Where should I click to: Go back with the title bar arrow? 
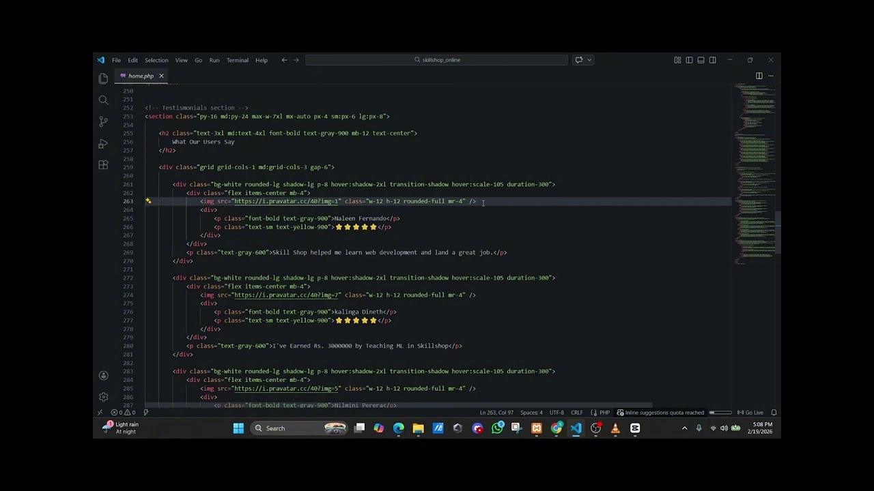click(284, 60)
